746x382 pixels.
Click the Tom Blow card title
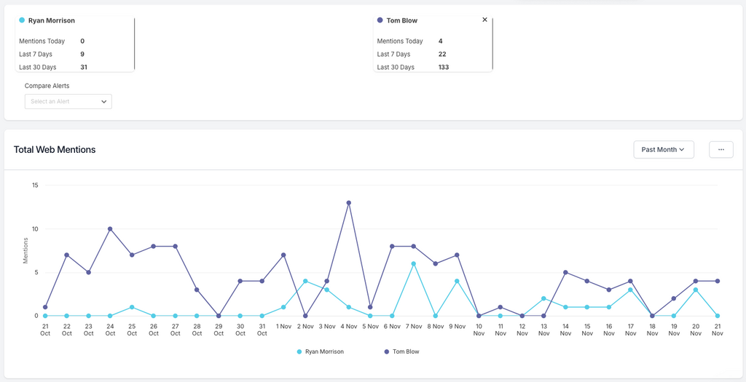click(401, 20)
